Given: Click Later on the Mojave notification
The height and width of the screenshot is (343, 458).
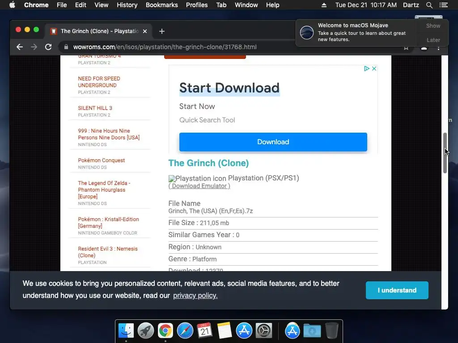Looking at the screenshot, I should coord(433,40).
